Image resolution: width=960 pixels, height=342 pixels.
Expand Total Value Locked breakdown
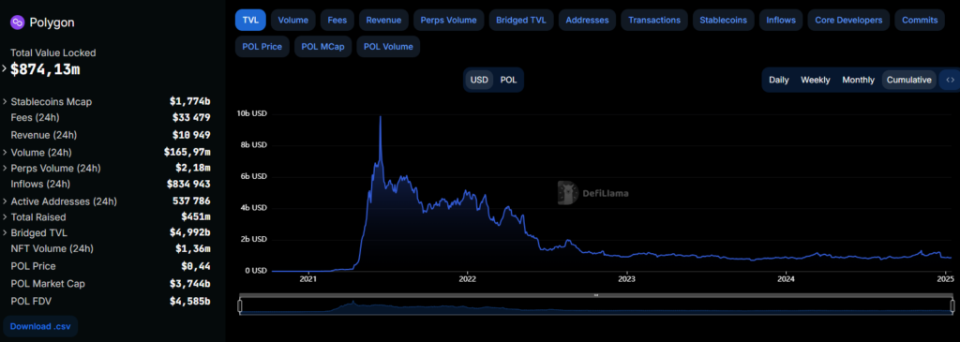(x=5, y=68)
